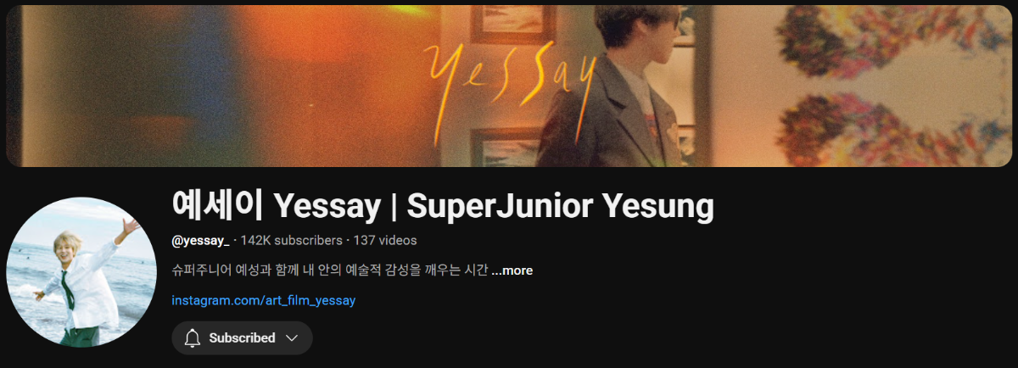Open the channel profile picture

(x=81, y=272)
